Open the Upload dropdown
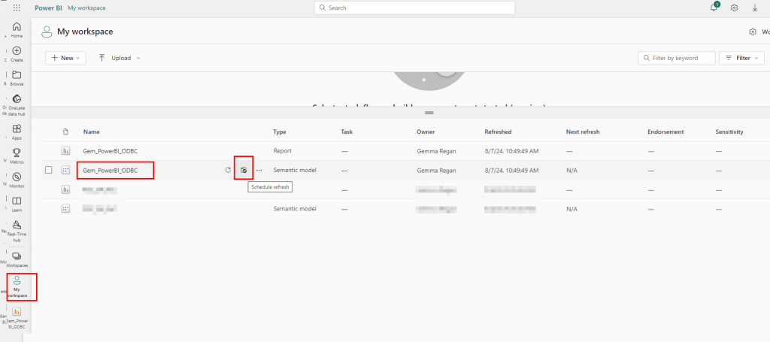Image resolution: width=770 pixels, height=342 pixels. click(x=120, y=58)
